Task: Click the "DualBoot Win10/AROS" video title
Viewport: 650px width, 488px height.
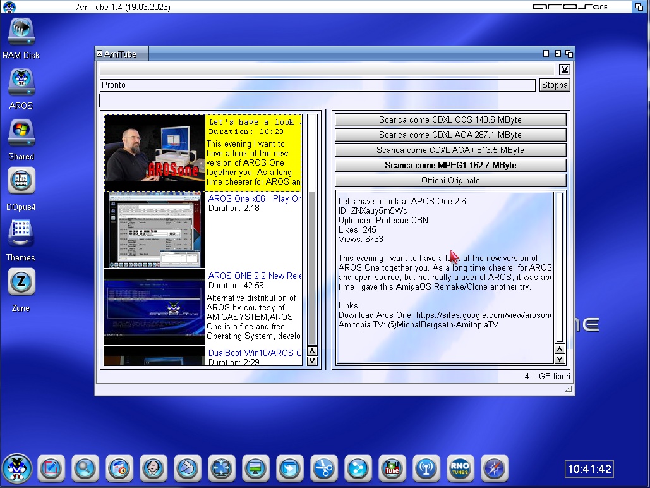Action: [255, 353]
